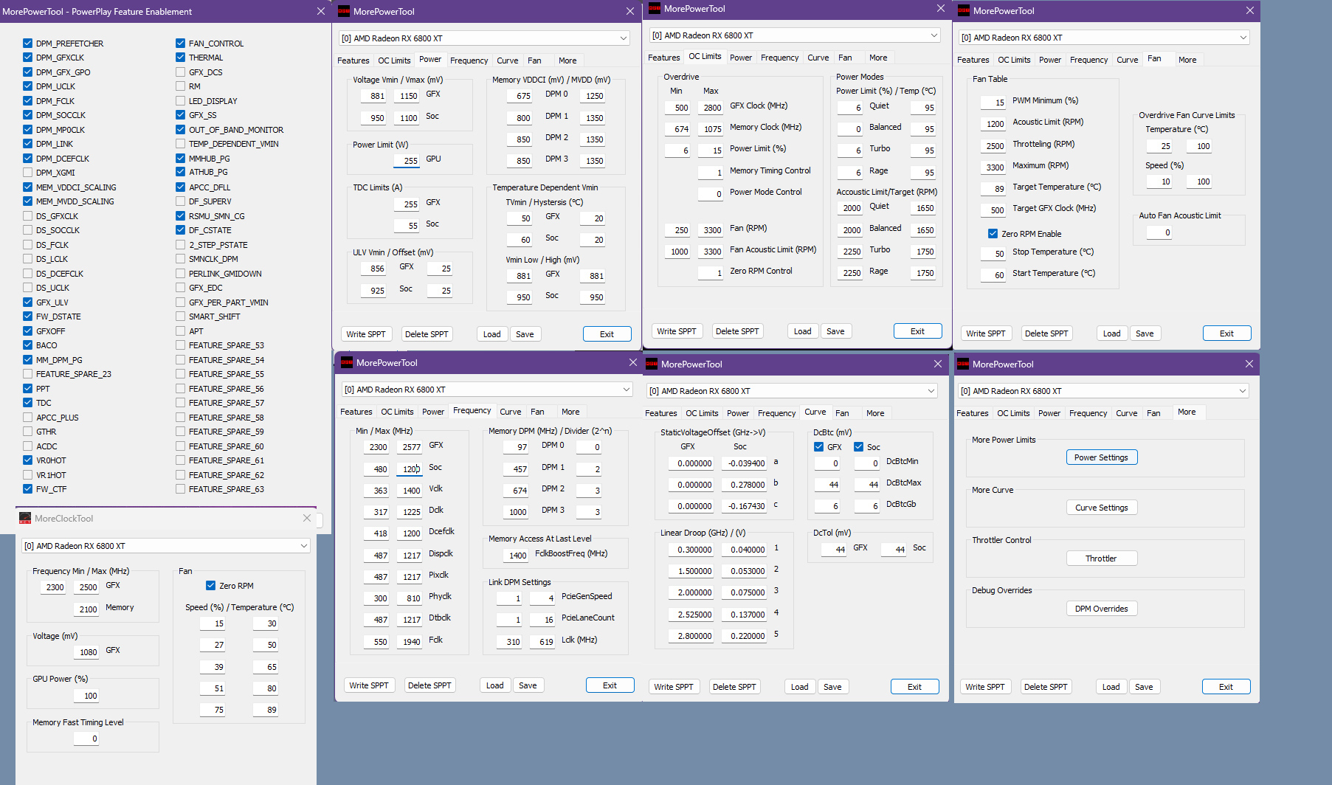
Task: Click Save in the Curve window
Action: [832, 687]
